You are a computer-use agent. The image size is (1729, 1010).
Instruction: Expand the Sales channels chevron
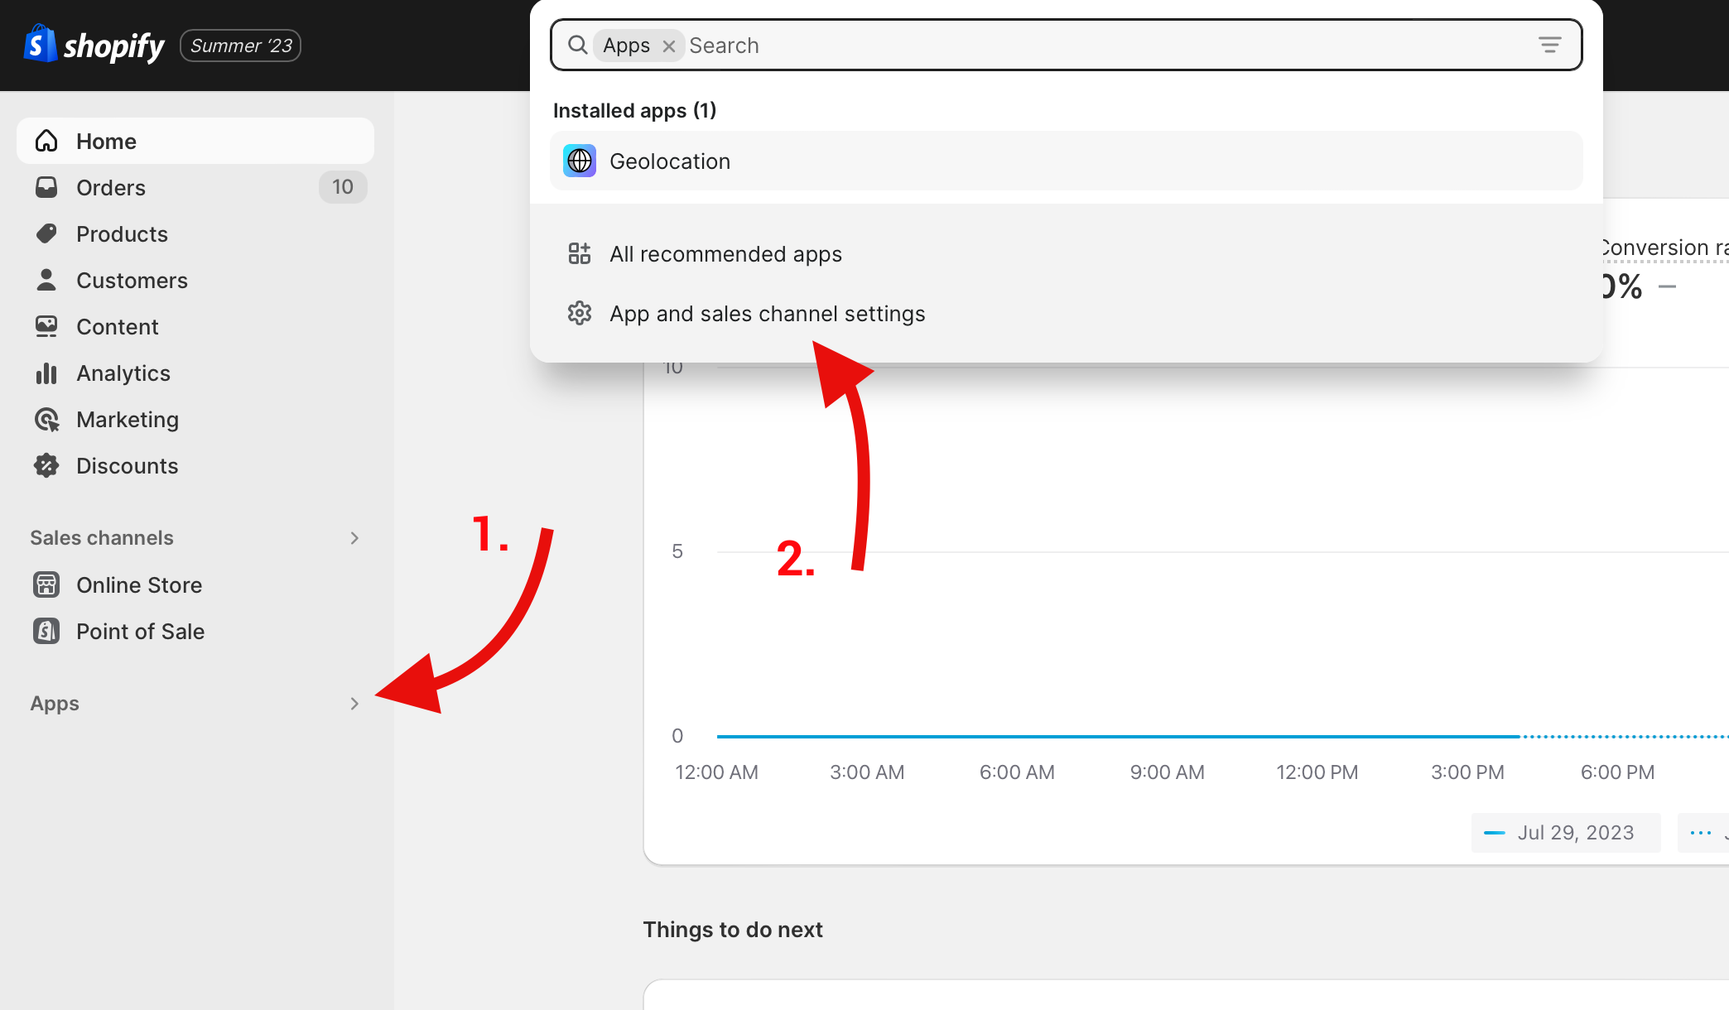click(354, 538)
